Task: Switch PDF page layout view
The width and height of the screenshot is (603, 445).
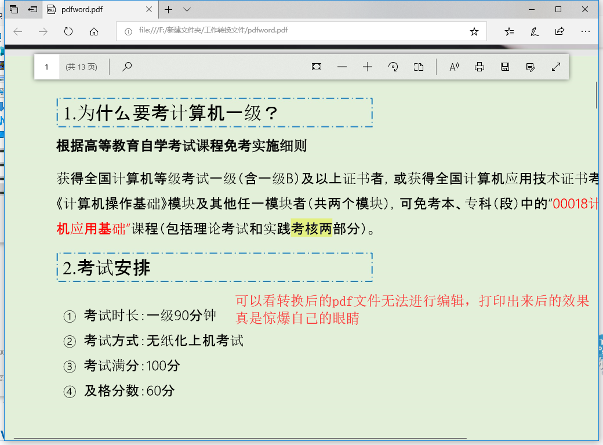Action: (419, 67)
